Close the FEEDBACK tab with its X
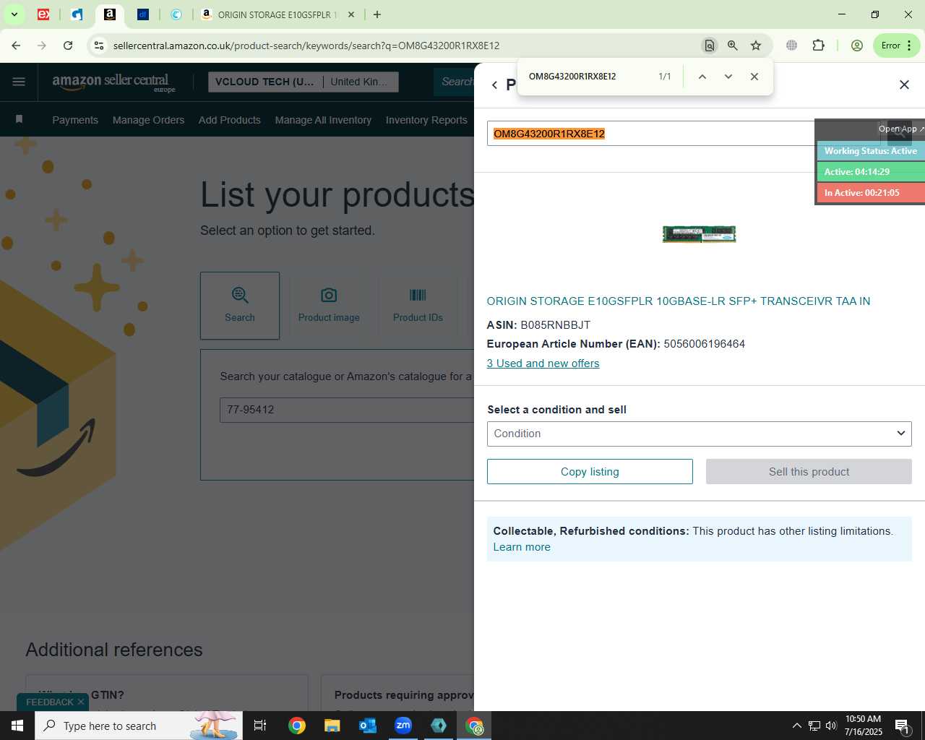 pyautogui.click(x=81, y=702)
